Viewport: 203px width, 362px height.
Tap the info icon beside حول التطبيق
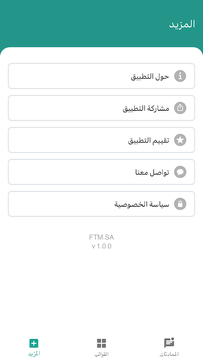[180, 76]
